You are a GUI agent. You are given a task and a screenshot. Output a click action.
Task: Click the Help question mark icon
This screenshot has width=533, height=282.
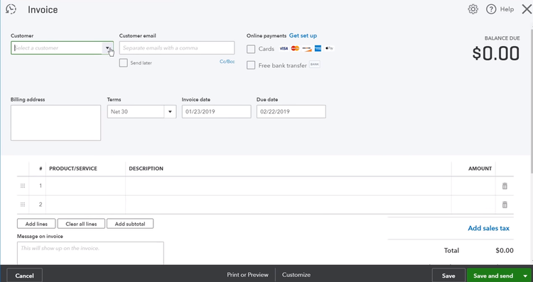491,9
